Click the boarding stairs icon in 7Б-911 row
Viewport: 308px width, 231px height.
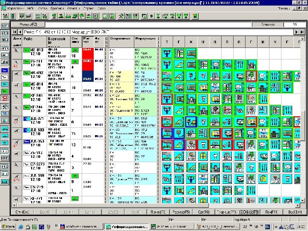click(x=179, y=65)
